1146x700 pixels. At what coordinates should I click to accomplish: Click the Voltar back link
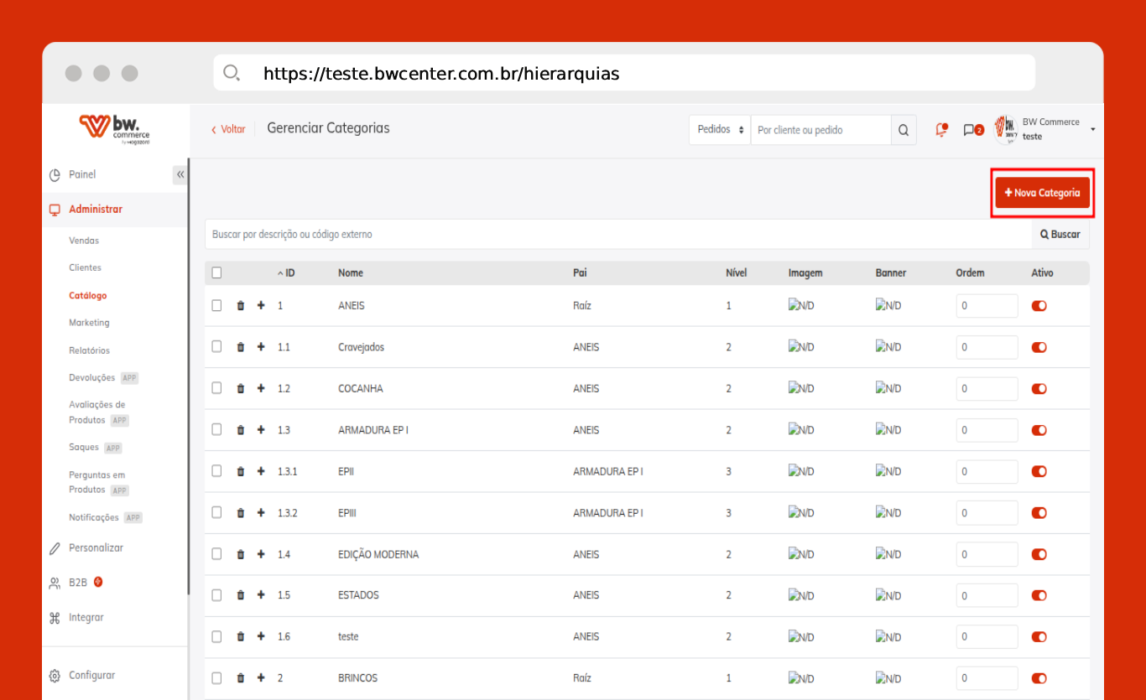point(228,129)
